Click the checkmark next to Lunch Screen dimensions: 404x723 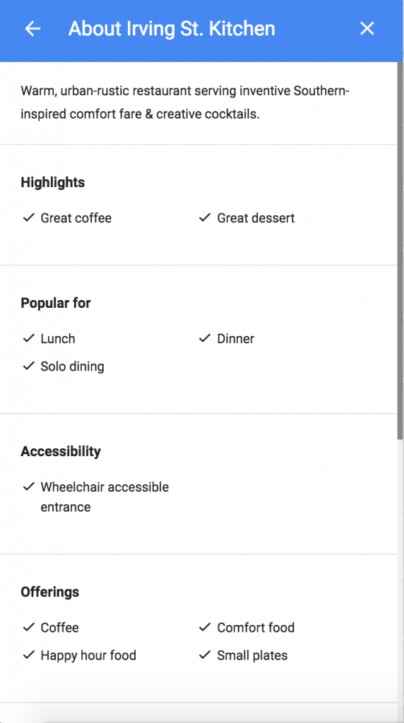(x=28, y=338)
